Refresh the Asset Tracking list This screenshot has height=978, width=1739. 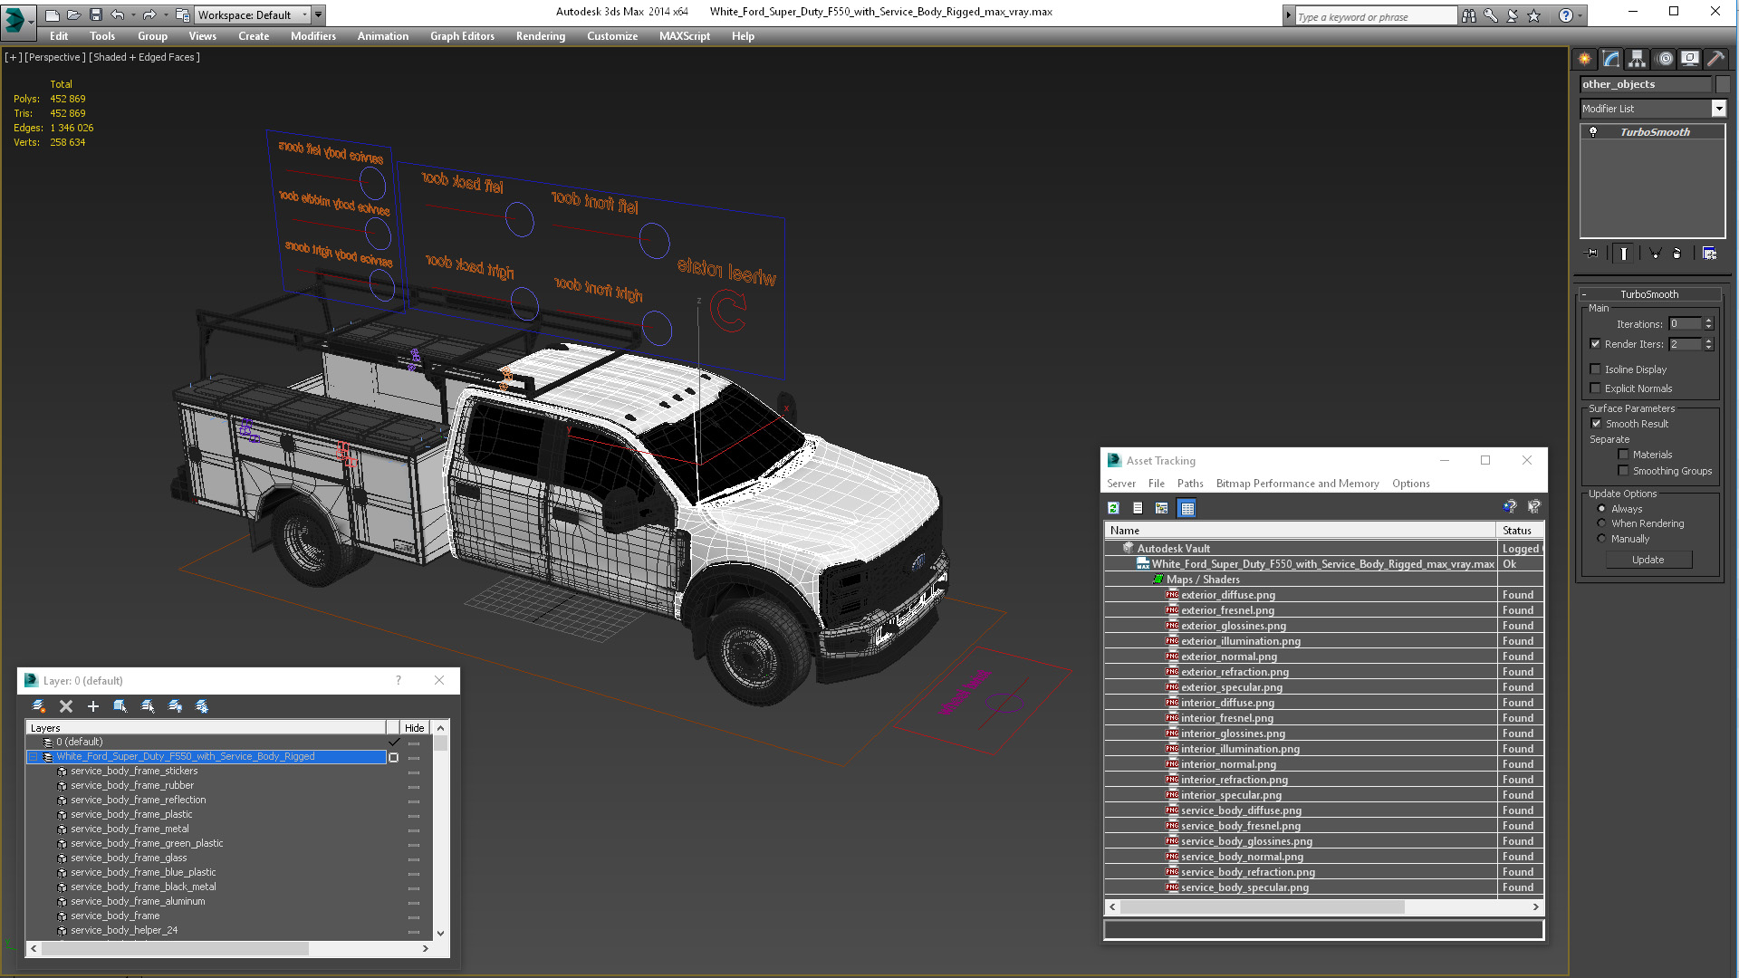click(1113, 508)
